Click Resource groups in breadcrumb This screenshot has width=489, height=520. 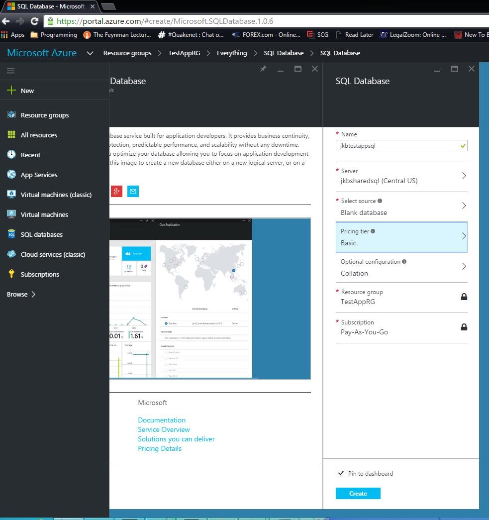(127, 53)
